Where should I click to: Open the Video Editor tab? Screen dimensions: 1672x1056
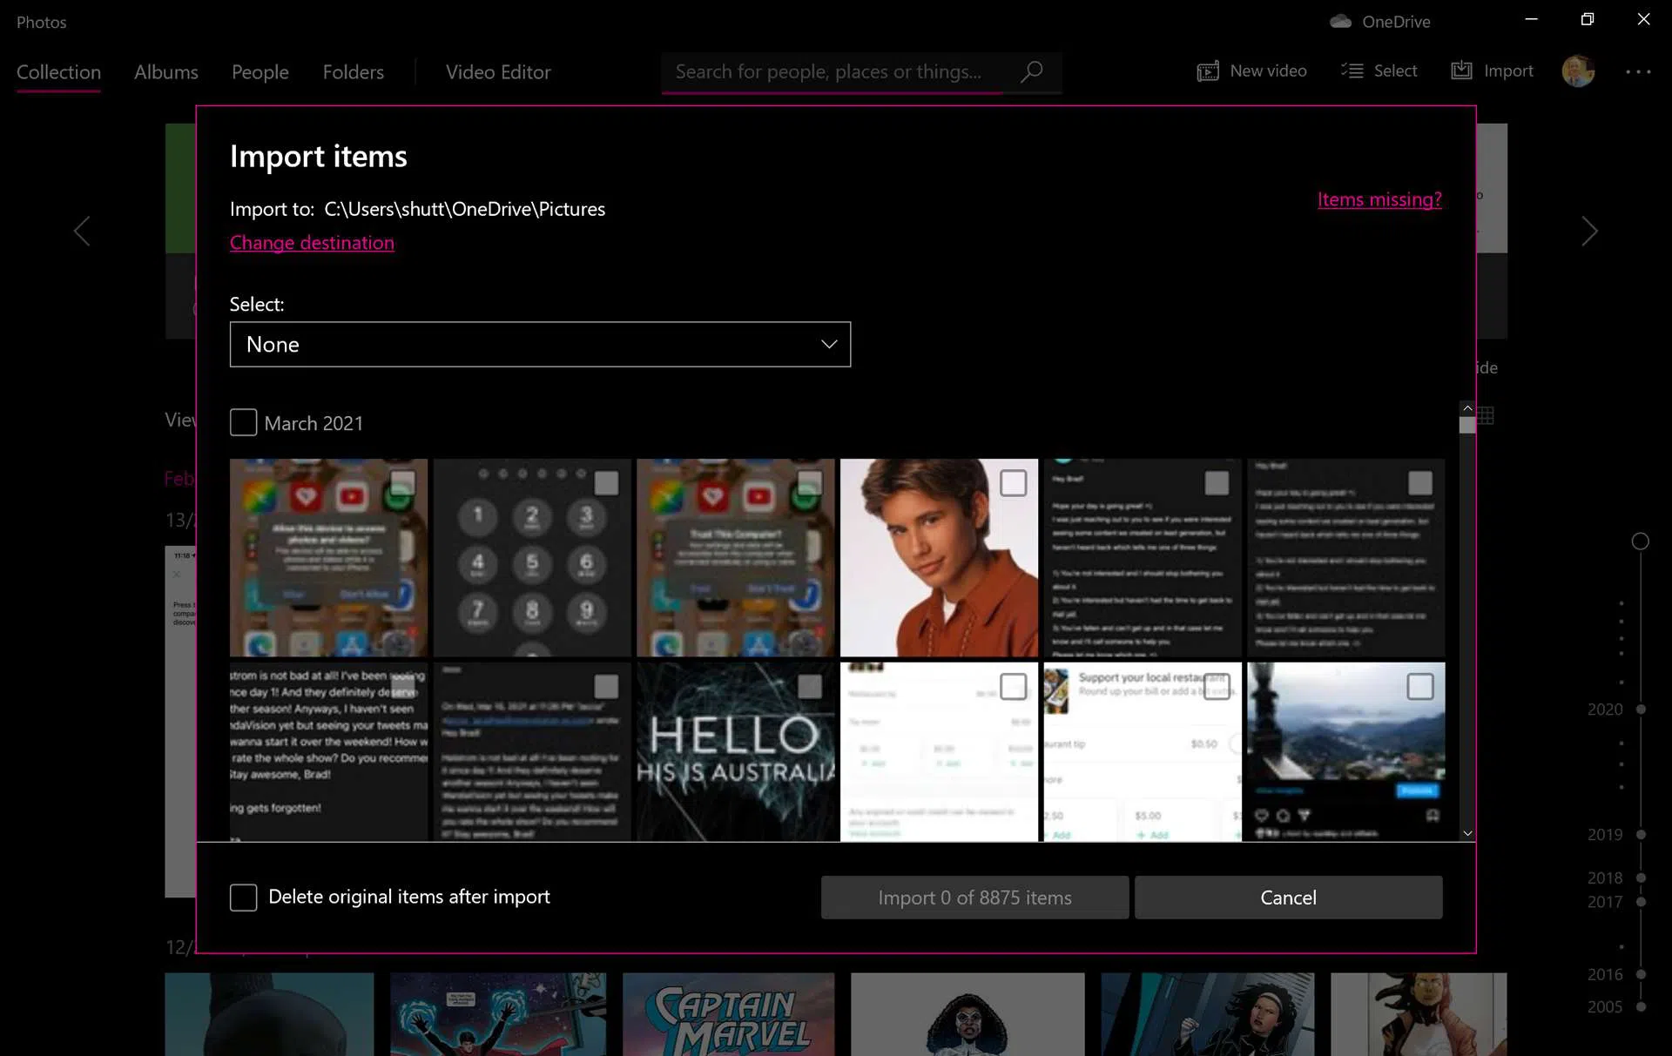(497, 72)
